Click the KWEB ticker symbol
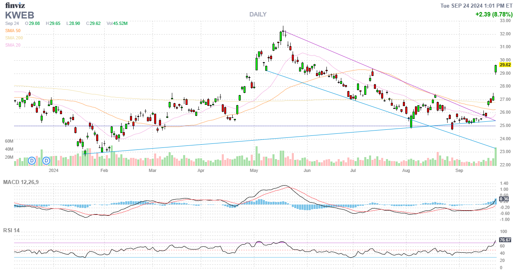This screenshot has width=518, height=274. click(19, 15)
